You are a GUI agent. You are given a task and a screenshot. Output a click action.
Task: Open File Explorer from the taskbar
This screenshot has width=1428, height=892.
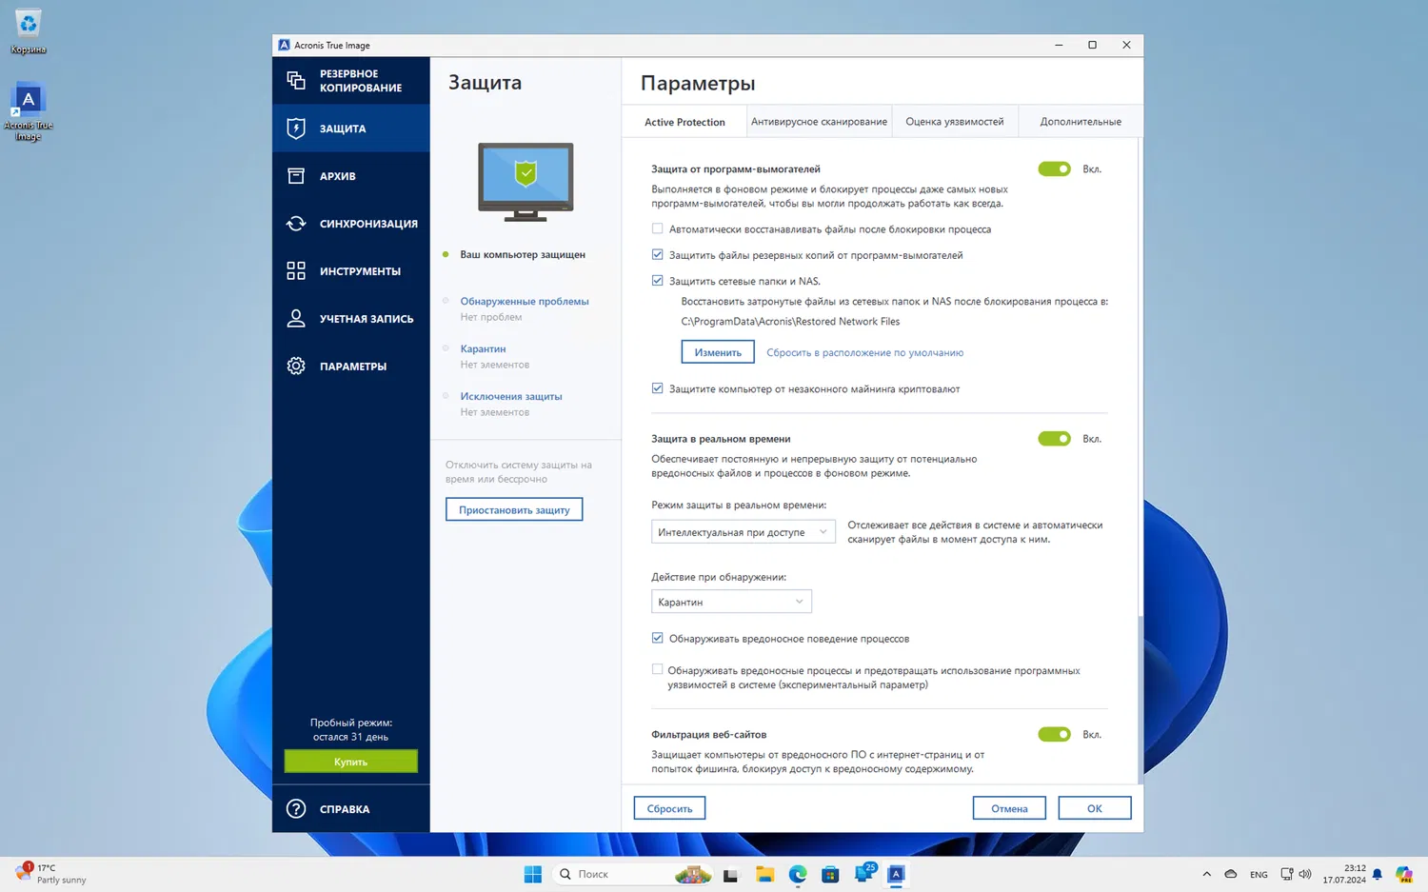764,874
